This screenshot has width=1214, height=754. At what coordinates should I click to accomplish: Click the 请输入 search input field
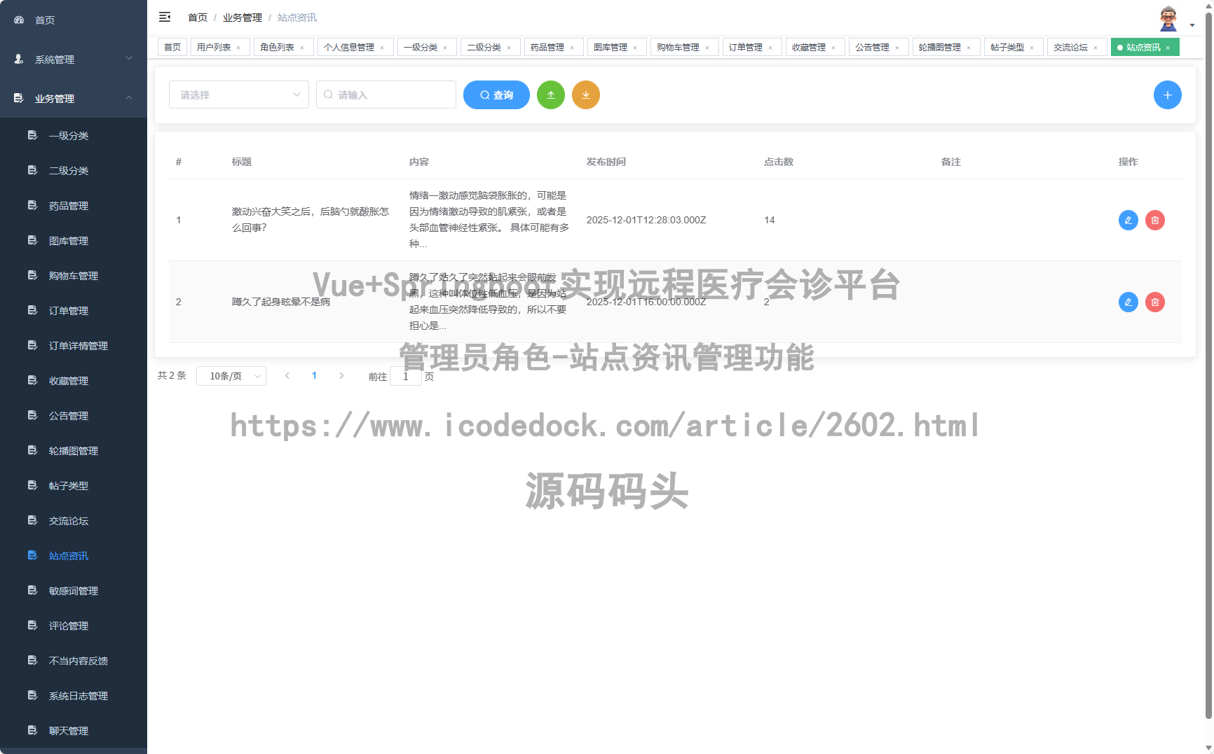coord(386,95)
